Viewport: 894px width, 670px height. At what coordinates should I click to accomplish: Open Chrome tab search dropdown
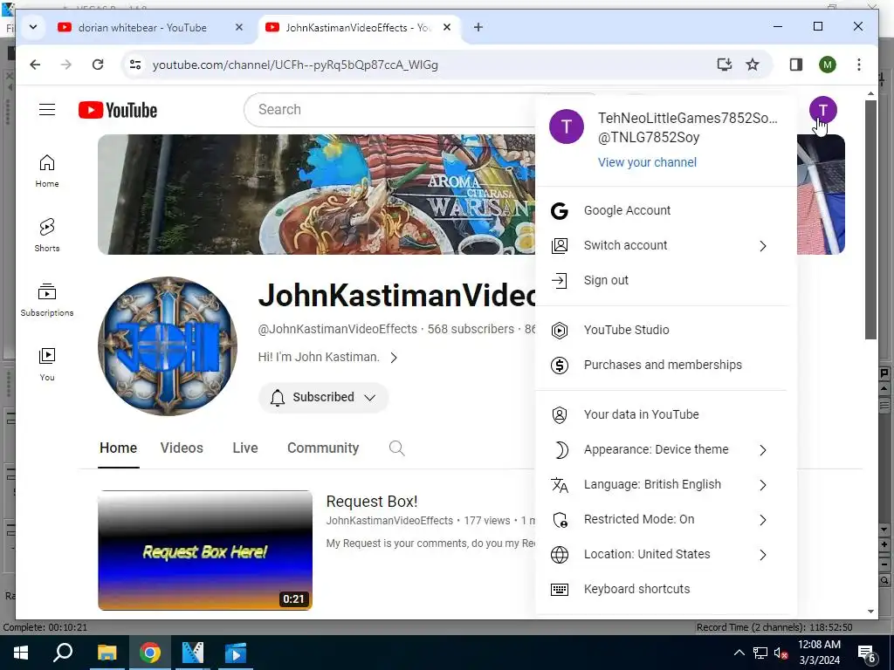tap(33, 27)
